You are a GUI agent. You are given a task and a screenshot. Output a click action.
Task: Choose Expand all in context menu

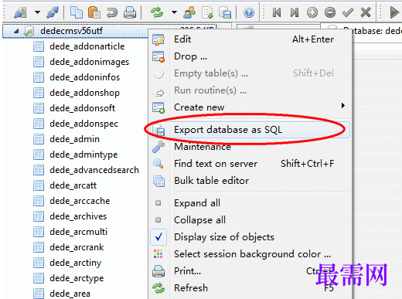pyautogui.click(x=250, y=203)
